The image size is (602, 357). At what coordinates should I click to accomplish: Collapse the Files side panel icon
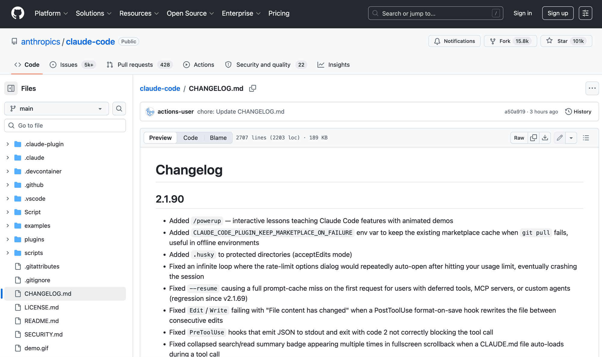[x=11, y=88]
